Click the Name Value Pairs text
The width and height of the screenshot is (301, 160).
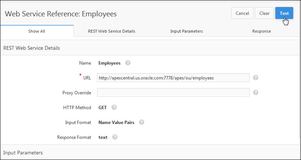(x=116, y=122)
